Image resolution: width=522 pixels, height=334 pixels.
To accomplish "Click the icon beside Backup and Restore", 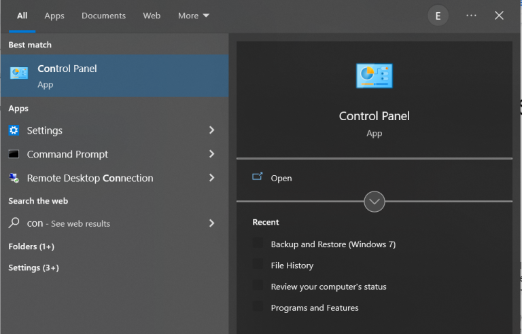I will click(258, 242).
